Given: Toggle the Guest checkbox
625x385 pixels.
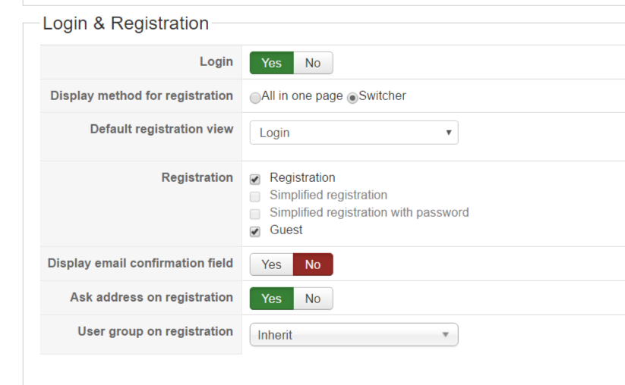Looking at the screenshot, I should tap(255, 232).
